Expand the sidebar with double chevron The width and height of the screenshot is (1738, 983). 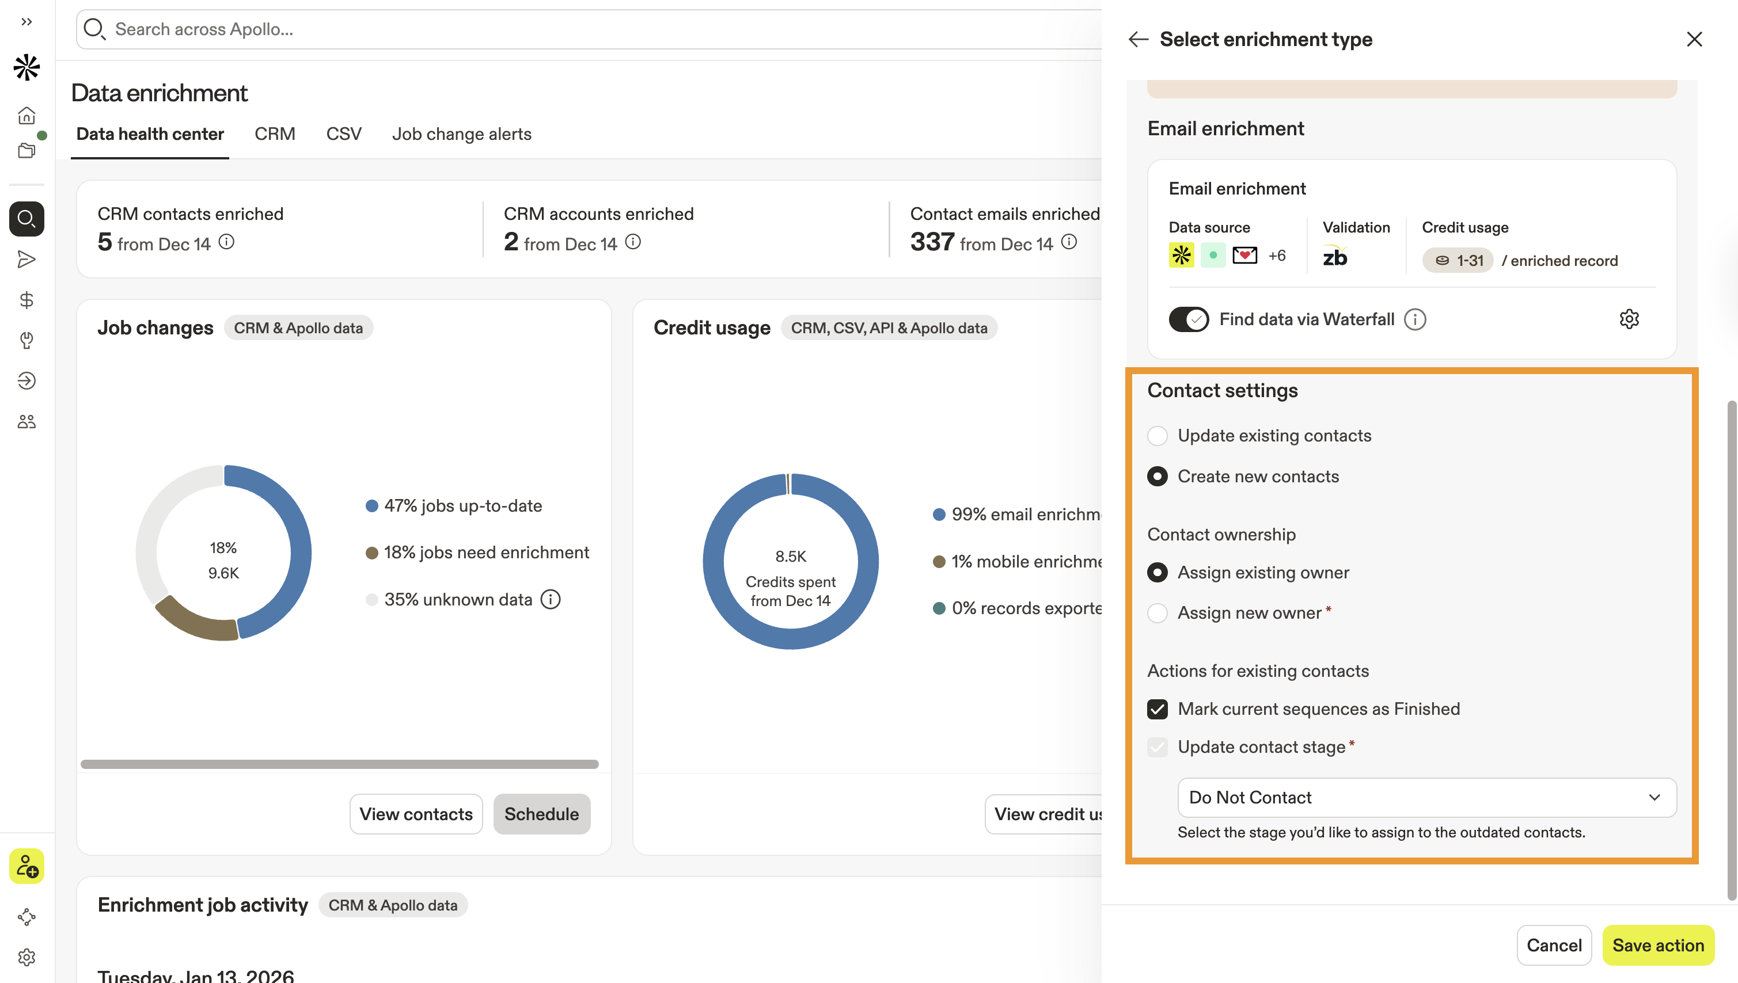(x=26, y=22)
